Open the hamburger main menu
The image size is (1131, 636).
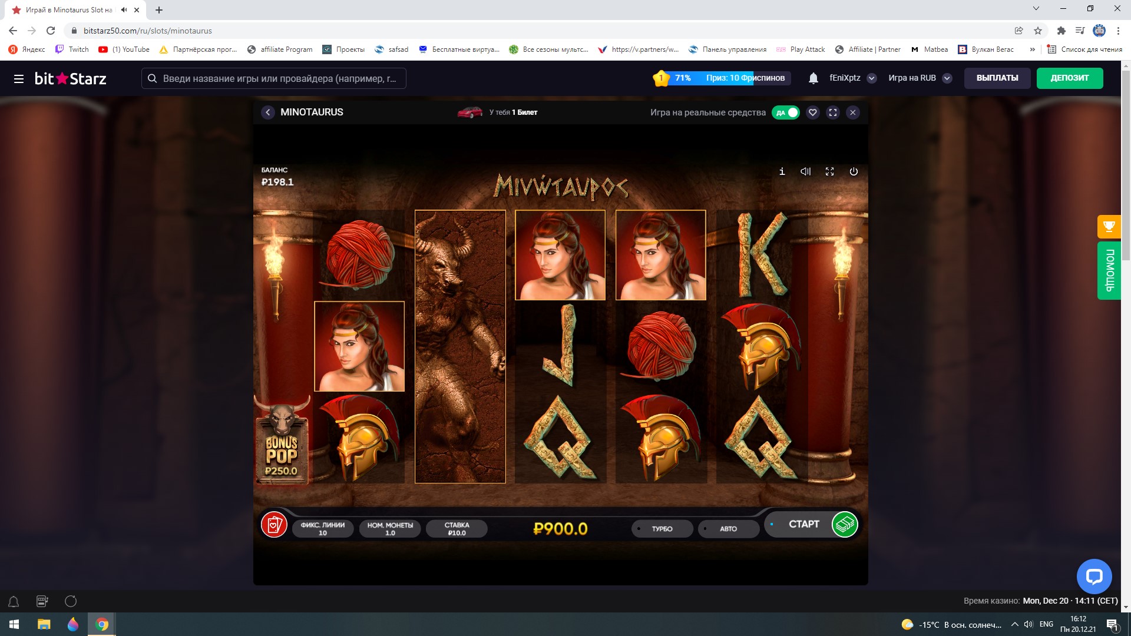point(19,78)
